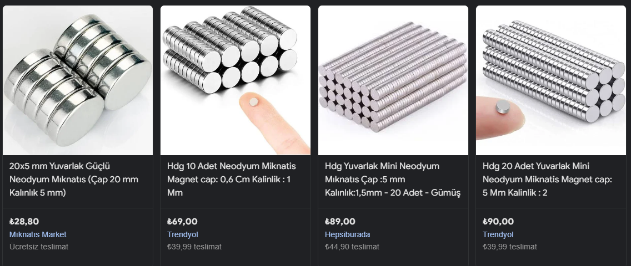Select the Trendyol seller under the ₺90,00 price
Viewport: 631px width, 266px height.
498,234
